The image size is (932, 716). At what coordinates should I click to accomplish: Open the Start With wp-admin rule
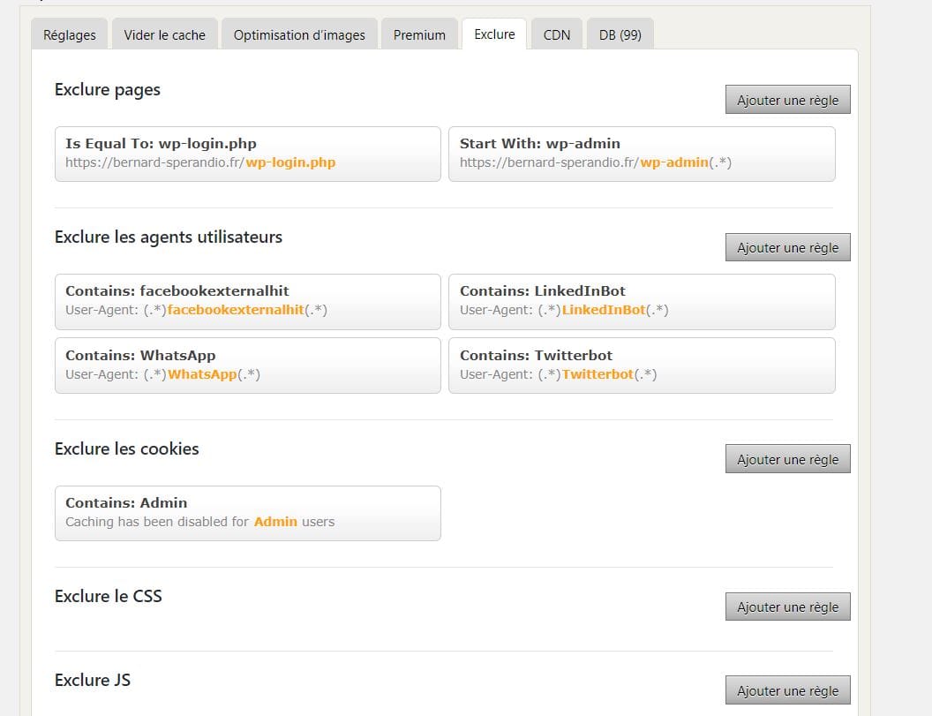coord(642,154)
